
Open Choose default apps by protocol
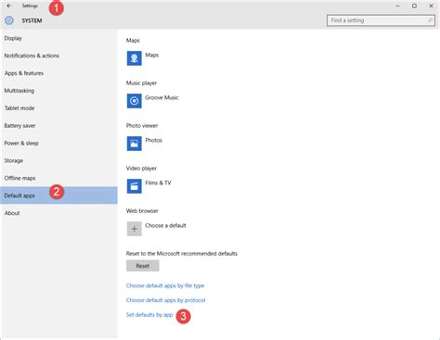[x=165, y=300]
